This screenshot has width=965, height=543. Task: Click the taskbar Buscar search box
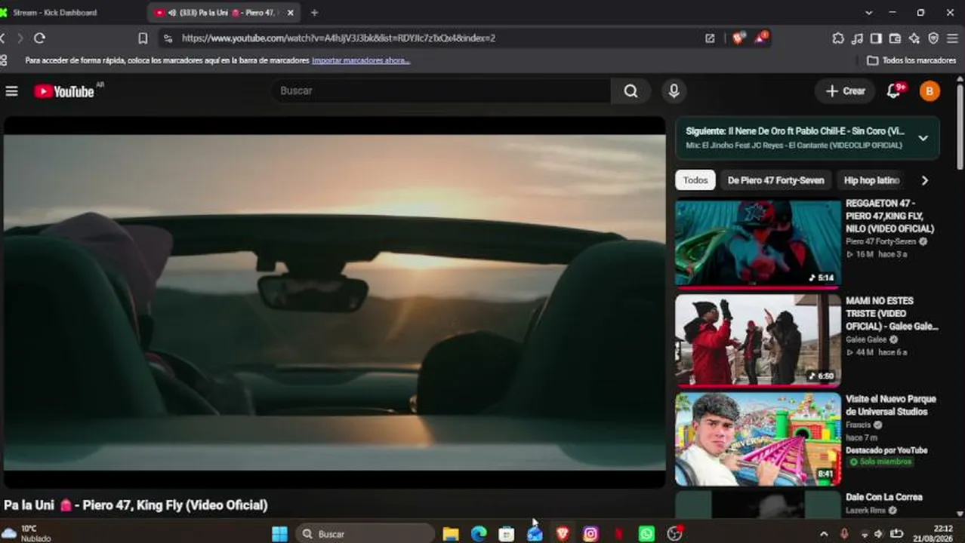(365, 534)
